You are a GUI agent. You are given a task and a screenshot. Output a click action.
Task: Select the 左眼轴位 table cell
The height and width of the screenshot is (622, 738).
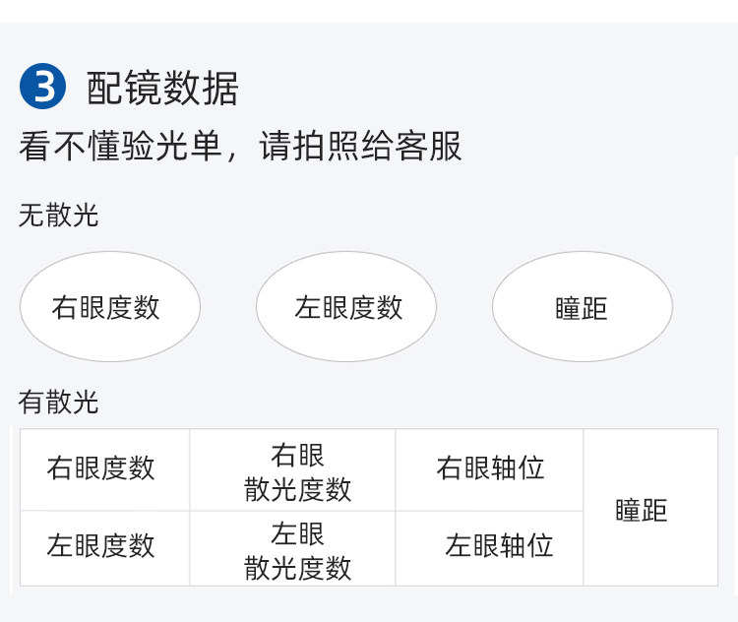(498, 545)
